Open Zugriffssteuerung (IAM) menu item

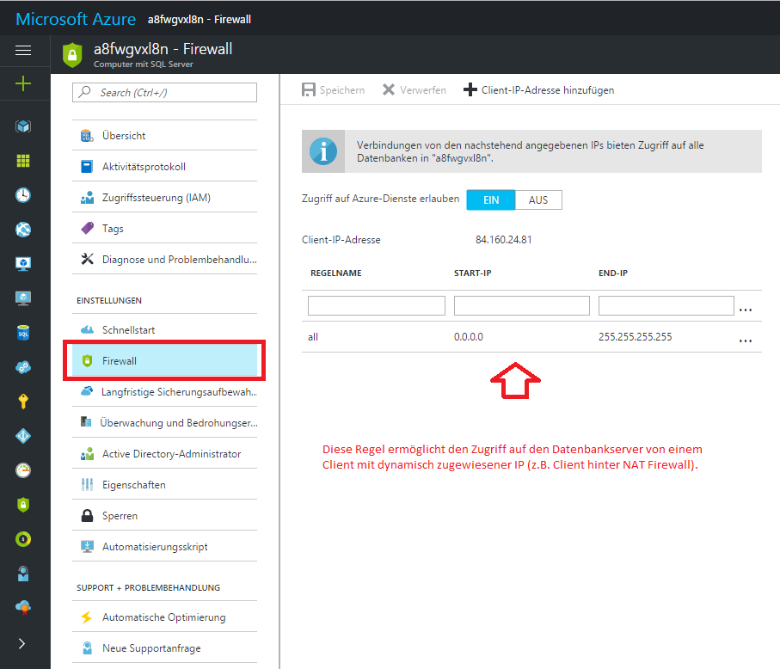point(164,198)
